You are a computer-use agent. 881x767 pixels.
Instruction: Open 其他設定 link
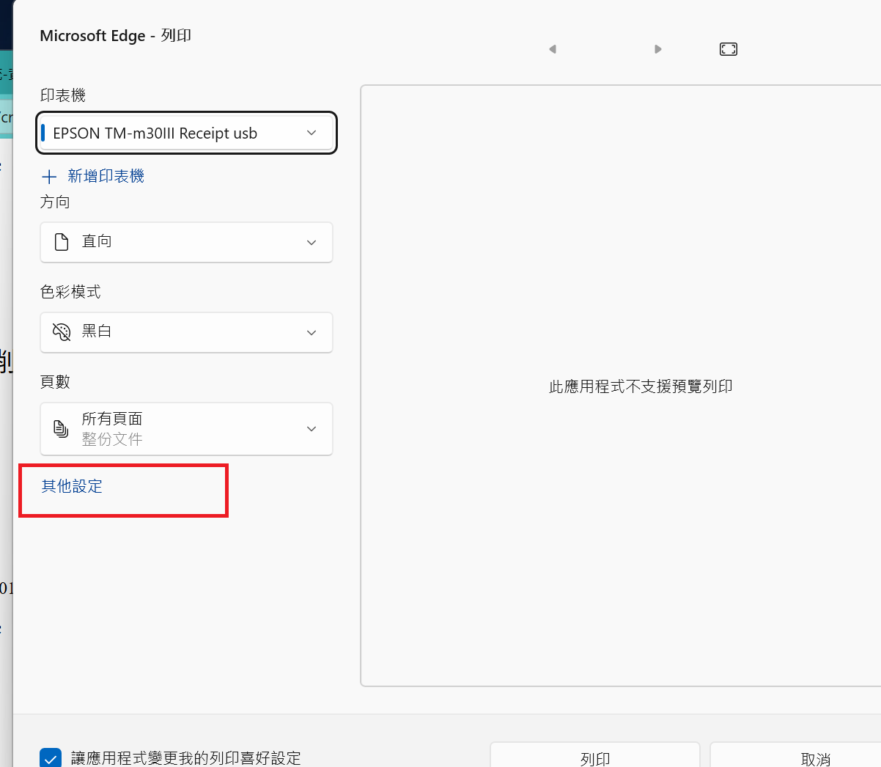click(x=72, y=486)
